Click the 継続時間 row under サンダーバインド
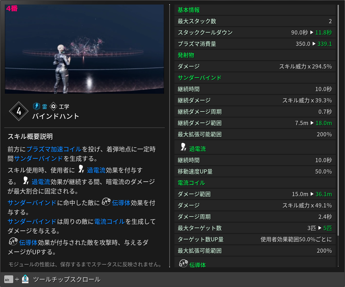The image size is (345, 287). pos(255,89)
